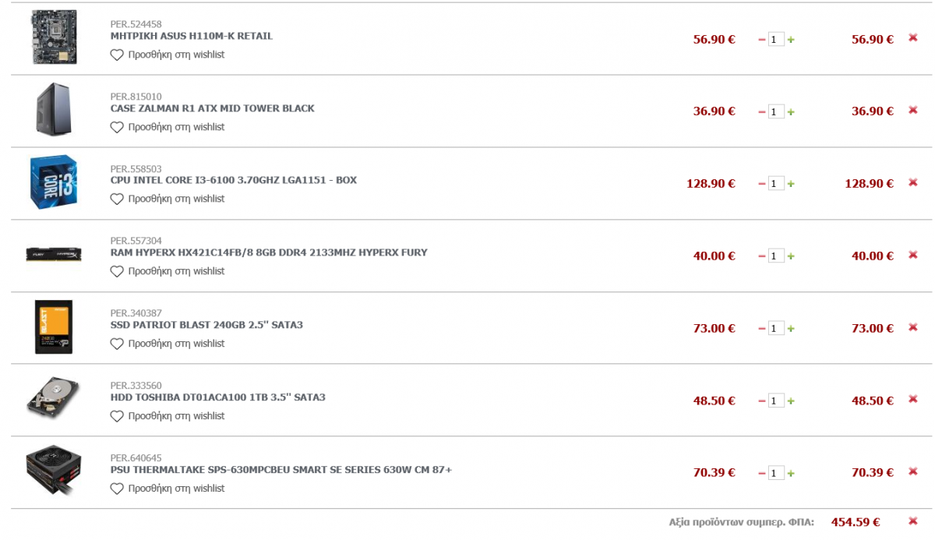
Task: Remove the ASUS H110M-K motherboard from cart
Action: 913,37
